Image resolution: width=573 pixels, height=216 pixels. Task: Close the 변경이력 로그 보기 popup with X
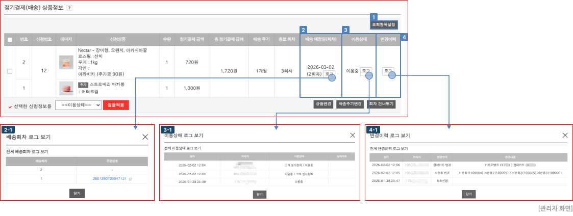tap(565, 136)
